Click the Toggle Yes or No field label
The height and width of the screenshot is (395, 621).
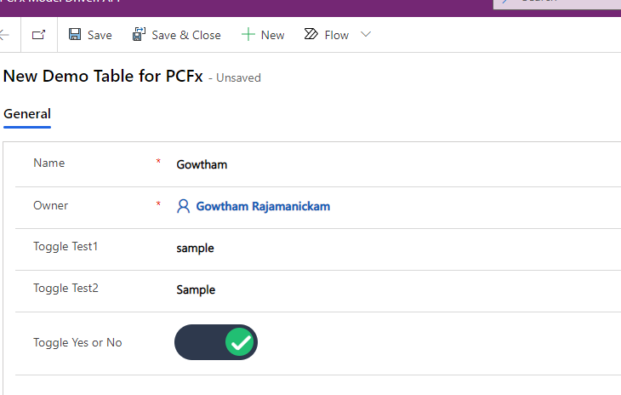77,342
